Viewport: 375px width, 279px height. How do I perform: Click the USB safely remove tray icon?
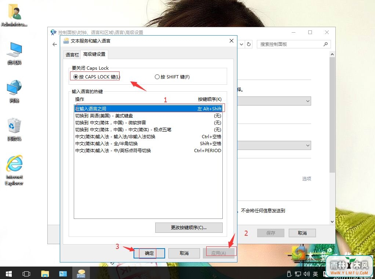[x=289, y=274]
